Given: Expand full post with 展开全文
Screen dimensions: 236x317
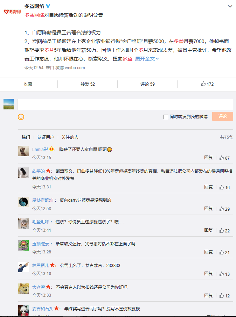Looking at the screenshot, I should pos(147,59).
